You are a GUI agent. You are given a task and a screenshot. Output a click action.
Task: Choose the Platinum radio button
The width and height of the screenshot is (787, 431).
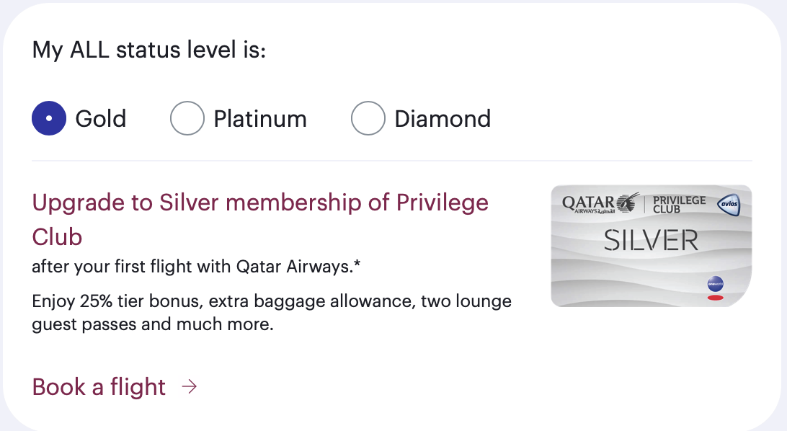187,118
